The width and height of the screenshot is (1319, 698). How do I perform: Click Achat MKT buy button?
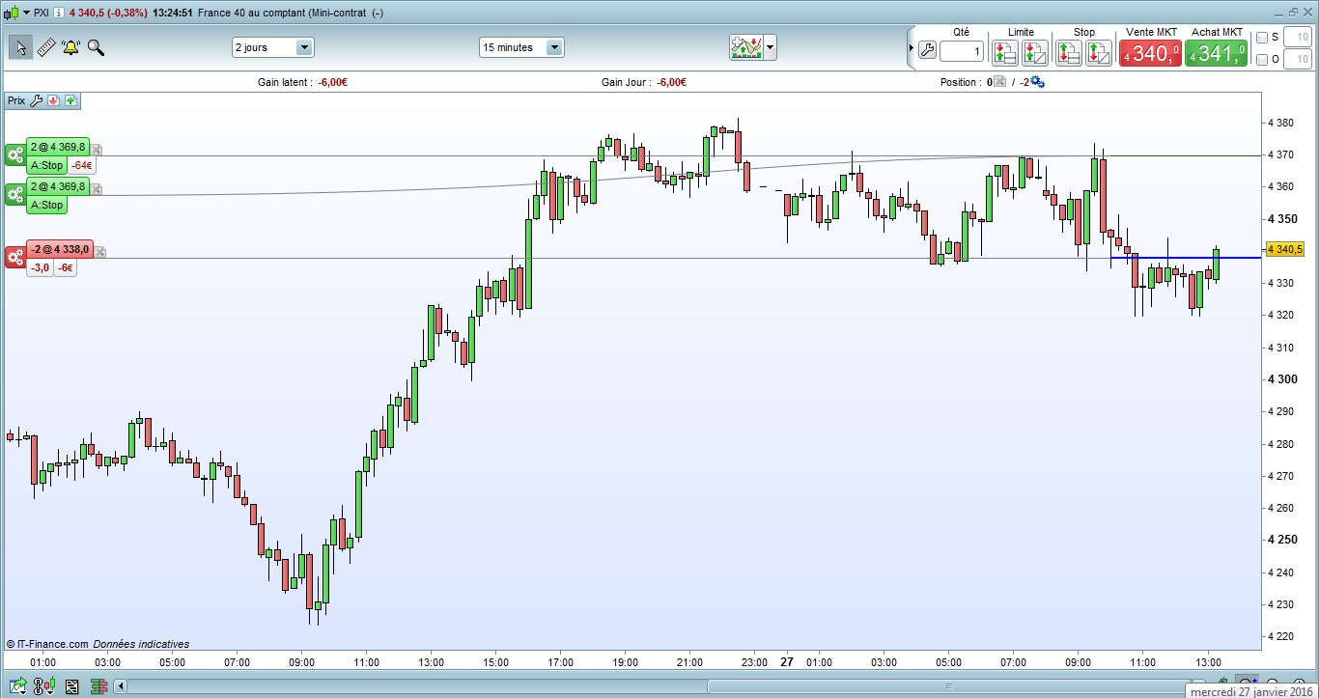pyautogui.click(x=1217, y=53)
